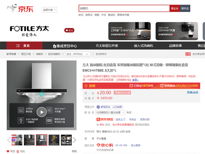Select 家电回收、以旧换新 service
This screenshot has height=154, width=205.
click(x=110, y=107)
